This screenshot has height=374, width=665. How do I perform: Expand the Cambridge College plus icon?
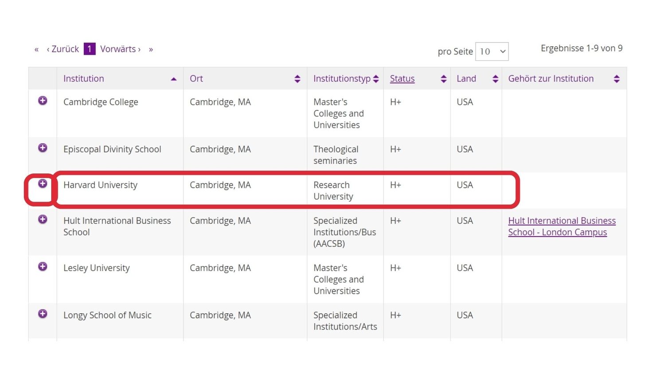[x=42, y=101]
